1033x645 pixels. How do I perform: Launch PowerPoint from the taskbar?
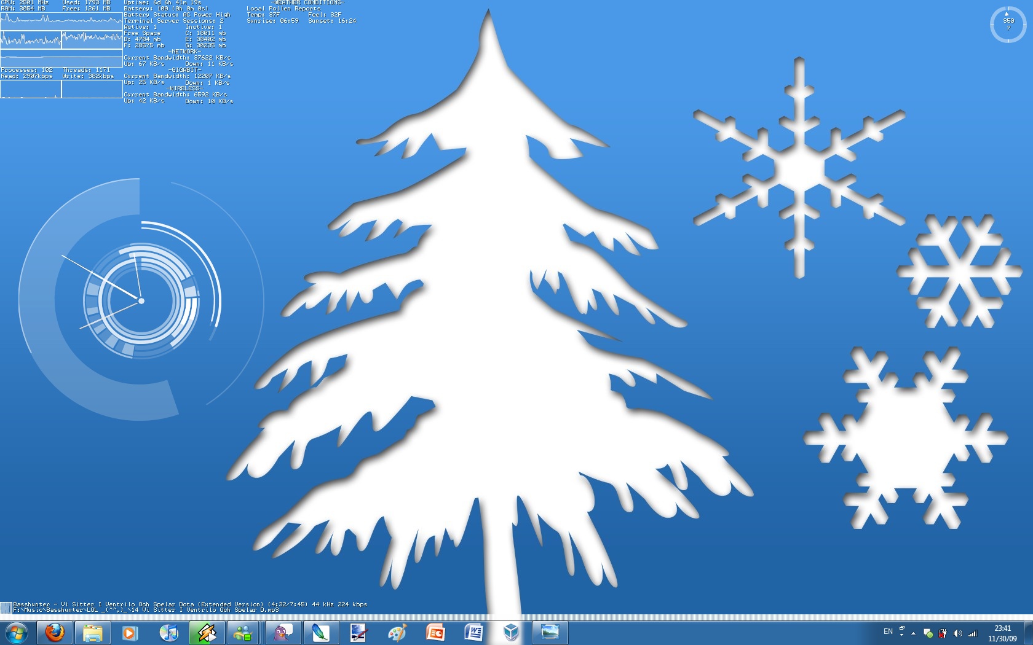[435, 632]
